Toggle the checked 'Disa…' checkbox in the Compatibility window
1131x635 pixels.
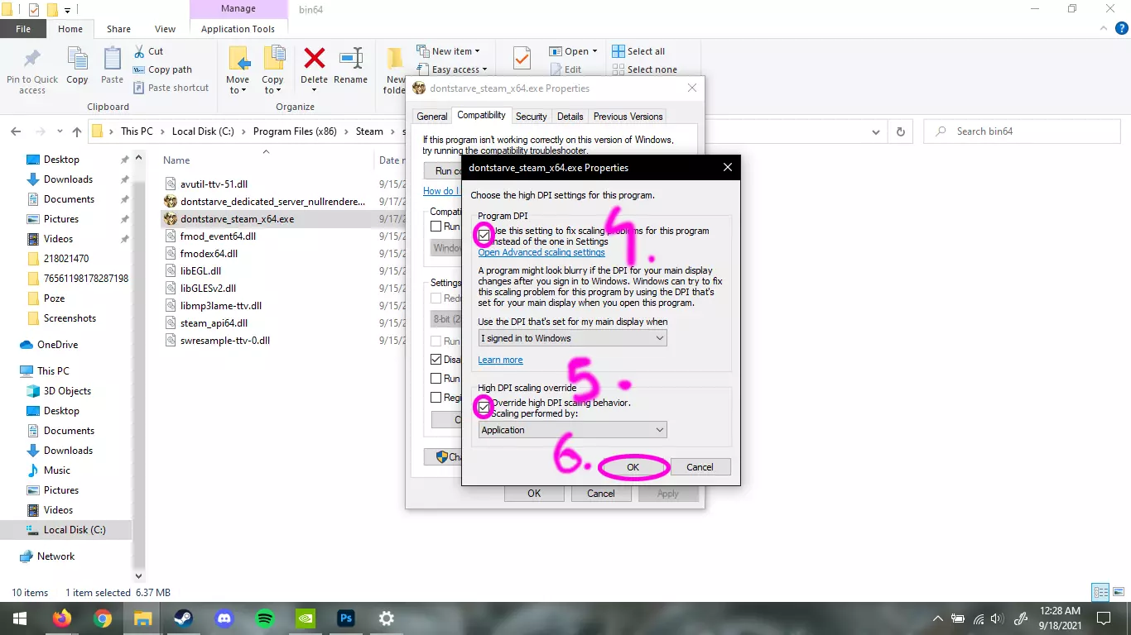coord(436,360)
